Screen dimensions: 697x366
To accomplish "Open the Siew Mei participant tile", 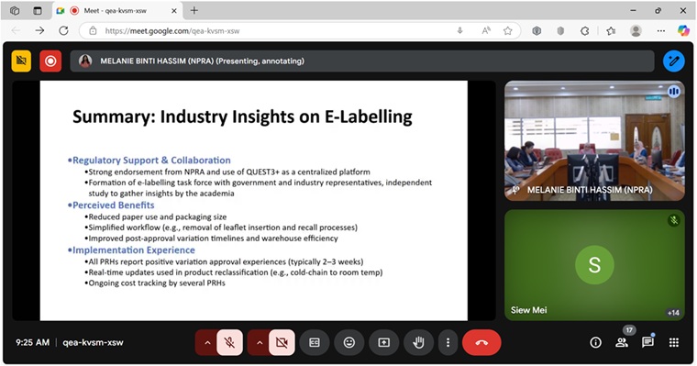I will (594, 264).
